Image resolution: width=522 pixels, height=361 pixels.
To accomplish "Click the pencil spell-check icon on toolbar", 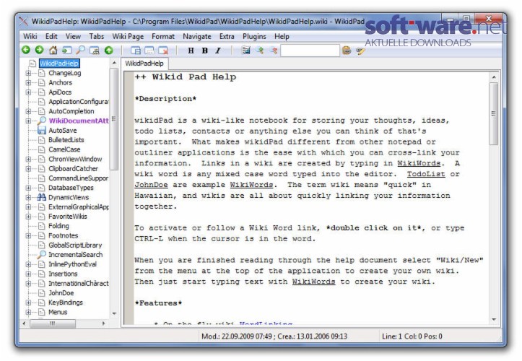I will [360, 51].
